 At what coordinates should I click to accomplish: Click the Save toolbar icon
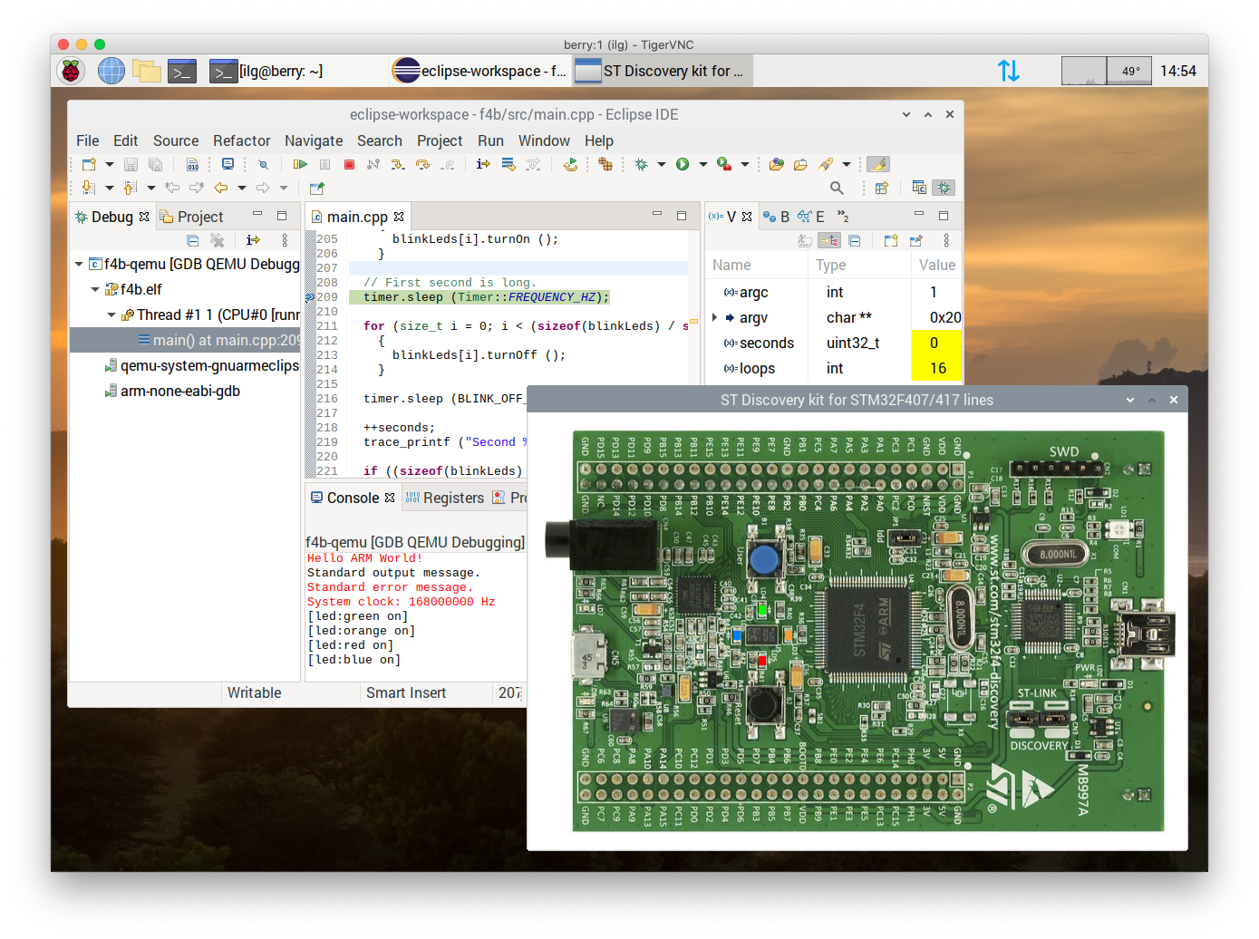(x=131, y=164)
